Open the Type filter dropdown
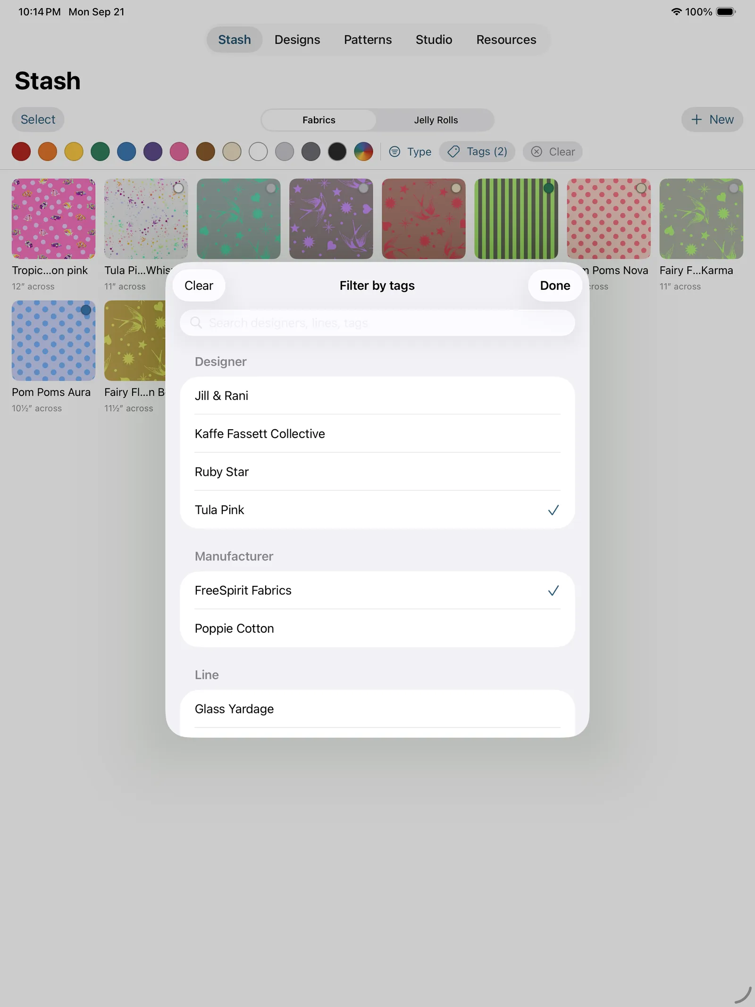Image resolution: width=755 pixels, height=1007 pixels. pos(410,152)
